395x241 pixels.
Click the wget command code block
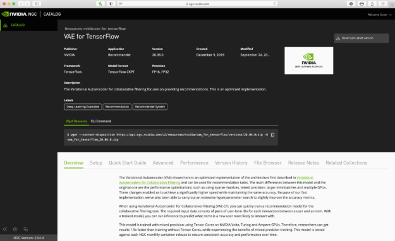click(171, 137)
